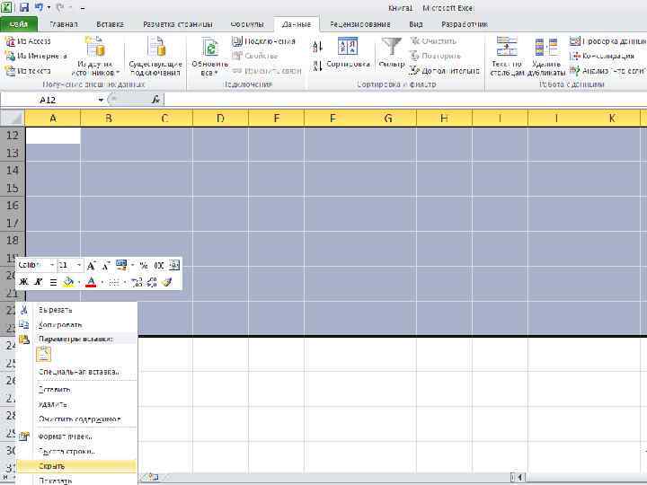Click the Подключения button
Image resolution: width=647 pixels, height=485 pixels.
[264, 41]
